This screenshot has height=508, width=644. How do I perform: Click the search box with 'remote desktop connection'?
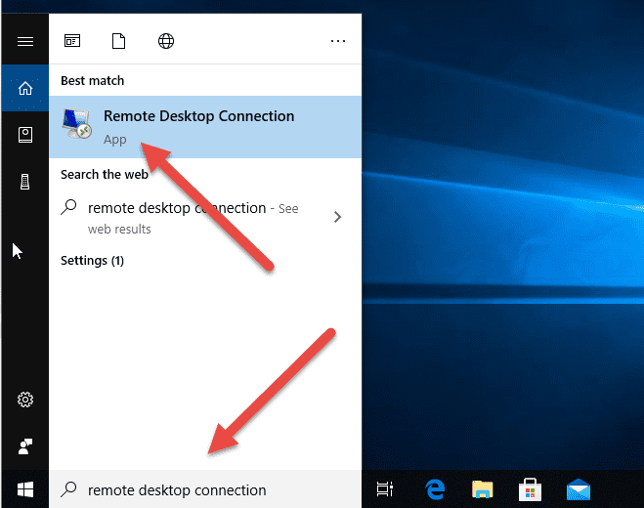tap(205, 489)
